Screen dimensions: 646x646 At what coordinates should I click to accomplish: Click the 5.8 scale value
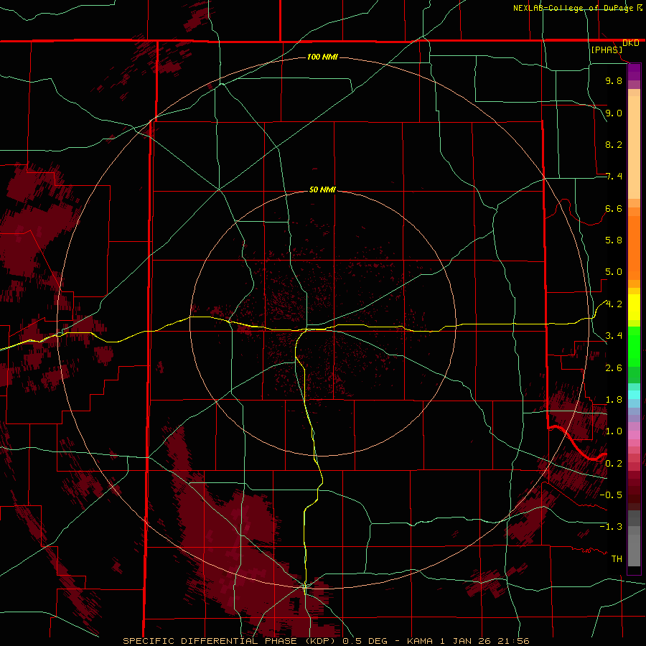tap(614, 240)
